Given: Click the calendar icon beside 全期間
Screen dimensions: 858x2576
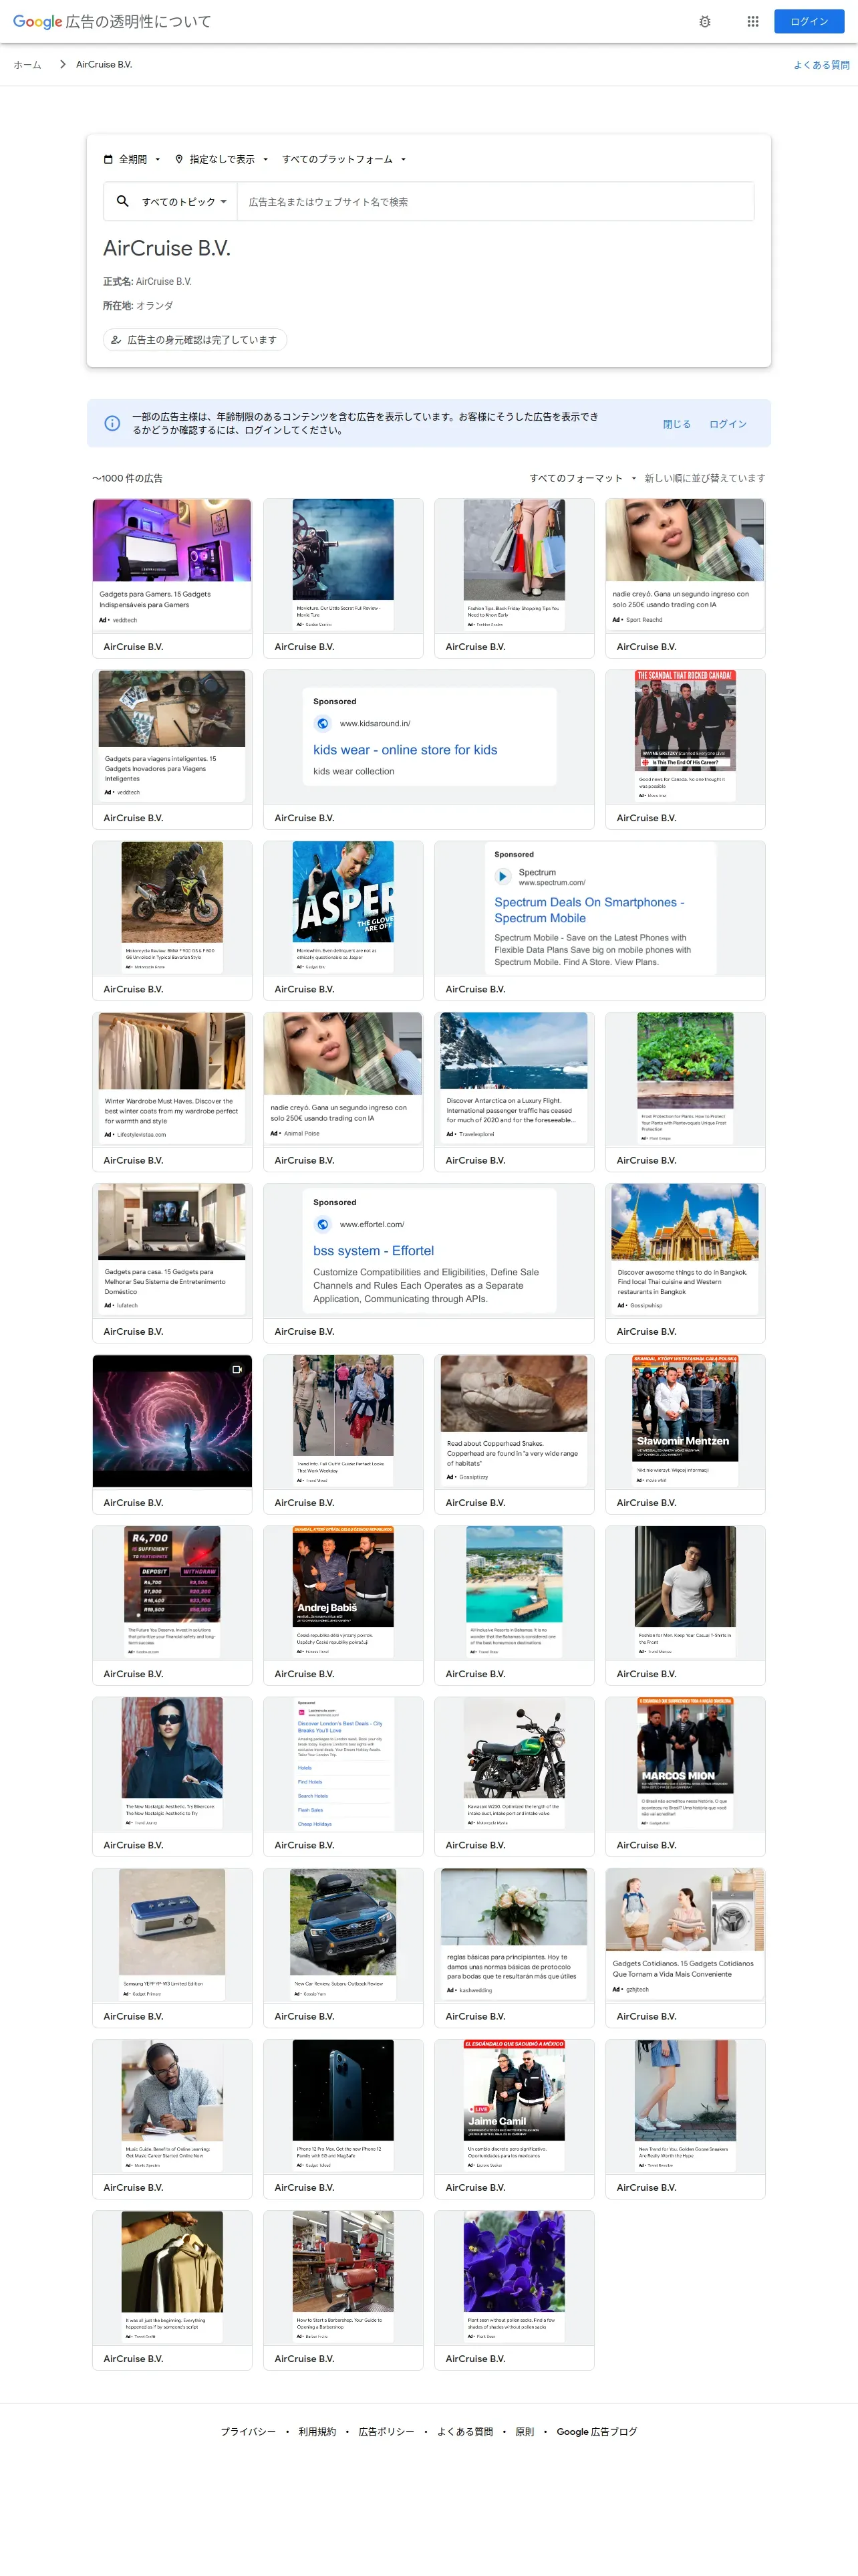Looking at the screenshot, I should (x=108, y=159).
